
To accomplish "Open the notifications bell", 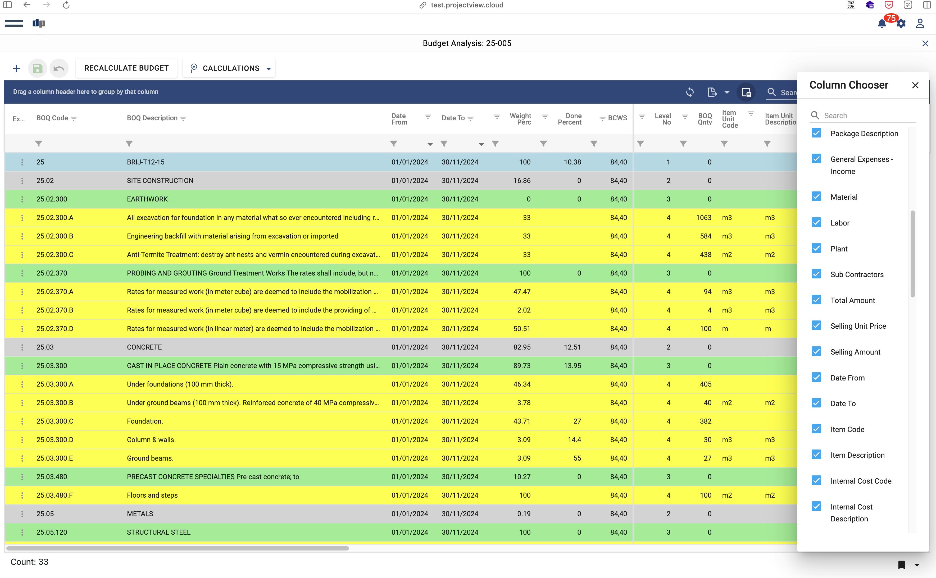I will tap(882, 24).
